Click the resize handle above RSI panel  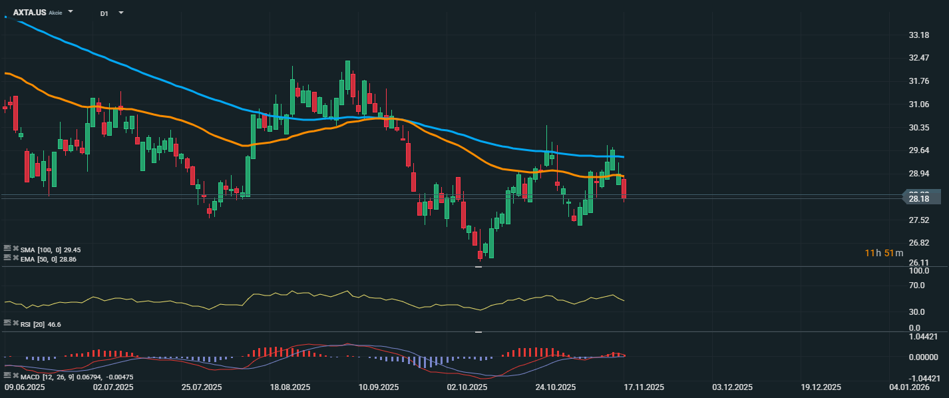(478, 267)
